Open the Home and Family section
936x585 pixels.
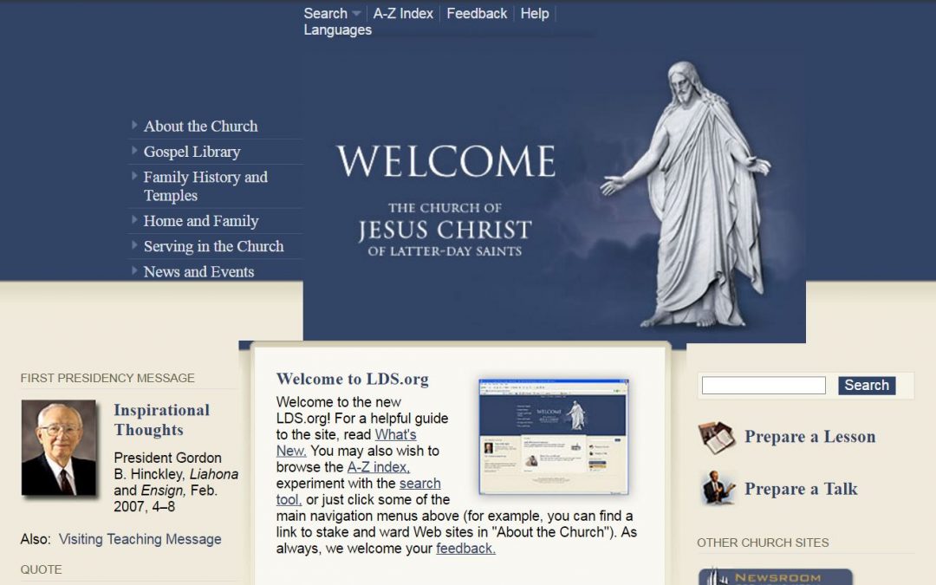(x=200, y=221)
